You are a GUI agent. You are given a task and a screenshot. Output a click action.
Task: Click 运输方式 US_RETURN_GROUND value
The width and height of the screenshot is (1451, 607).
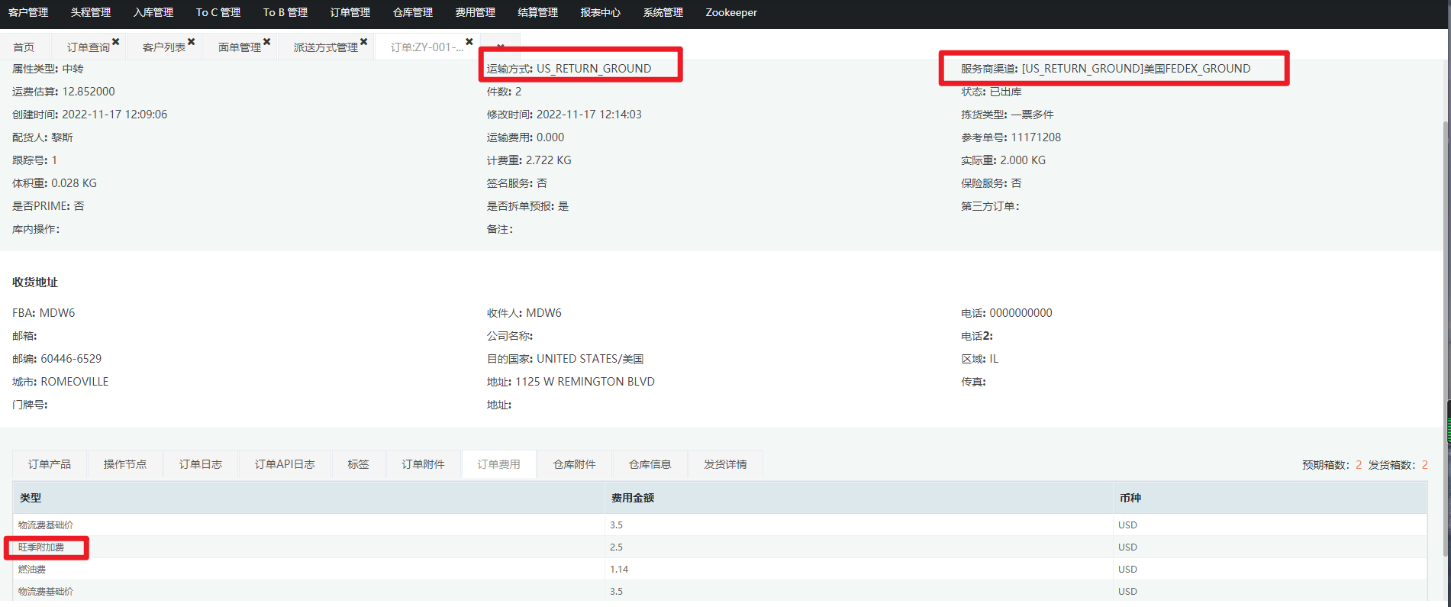pyautogui.click(x=594, y=69)
